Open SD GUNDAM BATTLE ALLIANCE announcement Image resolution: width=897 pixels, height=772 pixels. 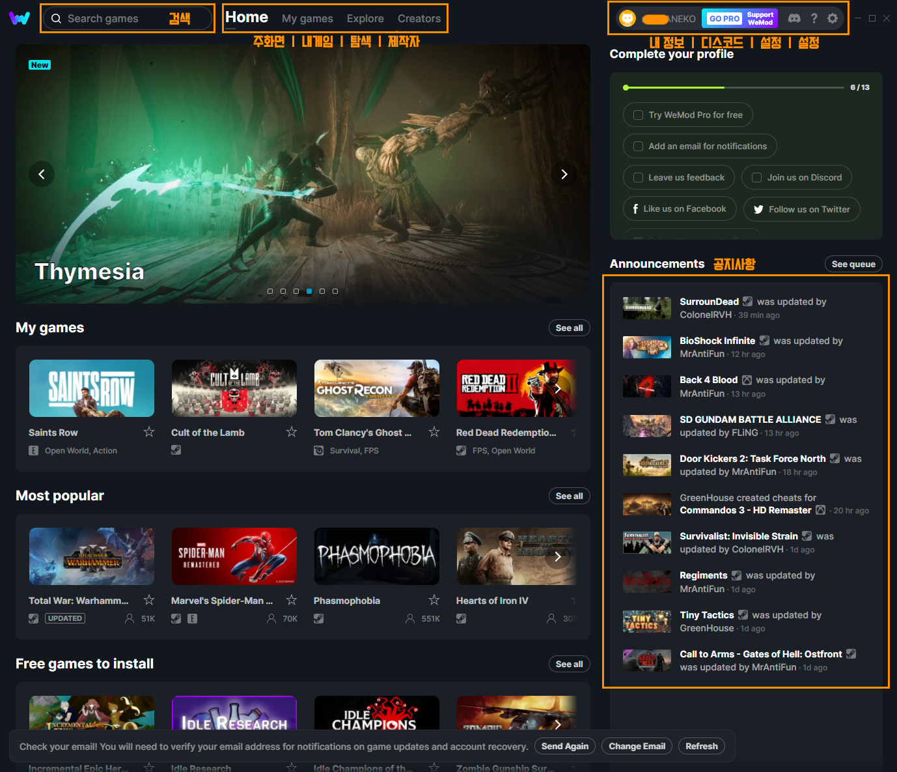coord(746,426)
